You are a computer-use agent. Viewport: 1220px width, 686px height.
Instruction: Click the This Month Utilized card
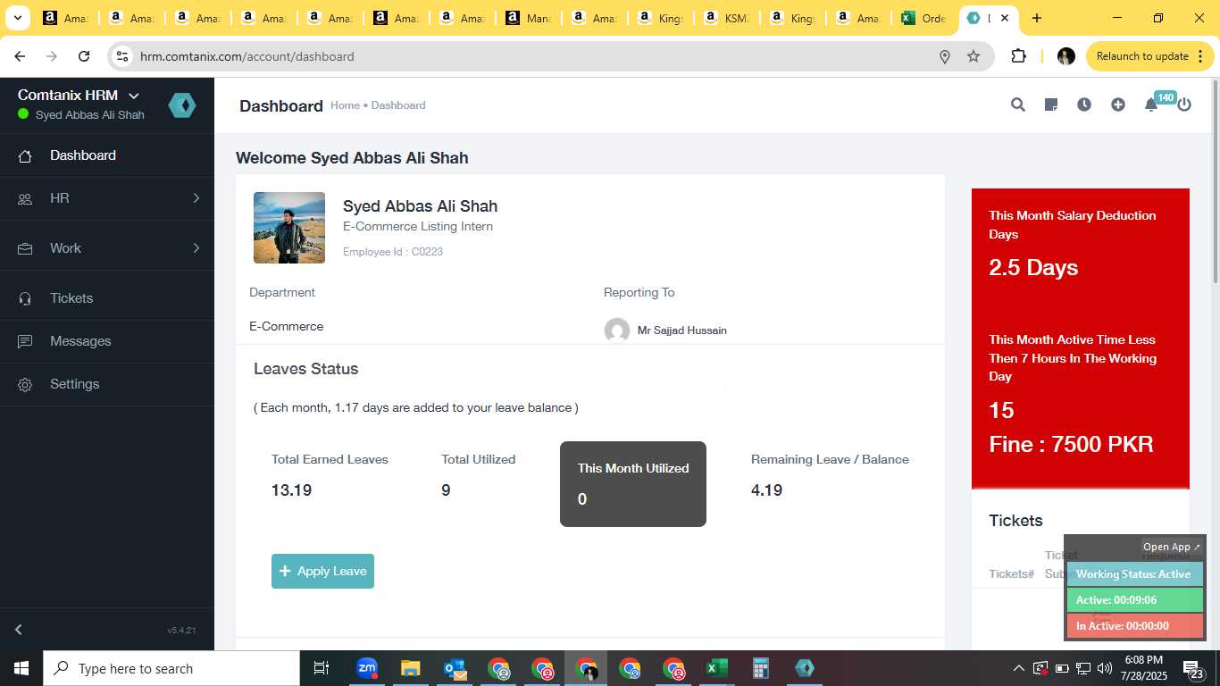[633, 484]
